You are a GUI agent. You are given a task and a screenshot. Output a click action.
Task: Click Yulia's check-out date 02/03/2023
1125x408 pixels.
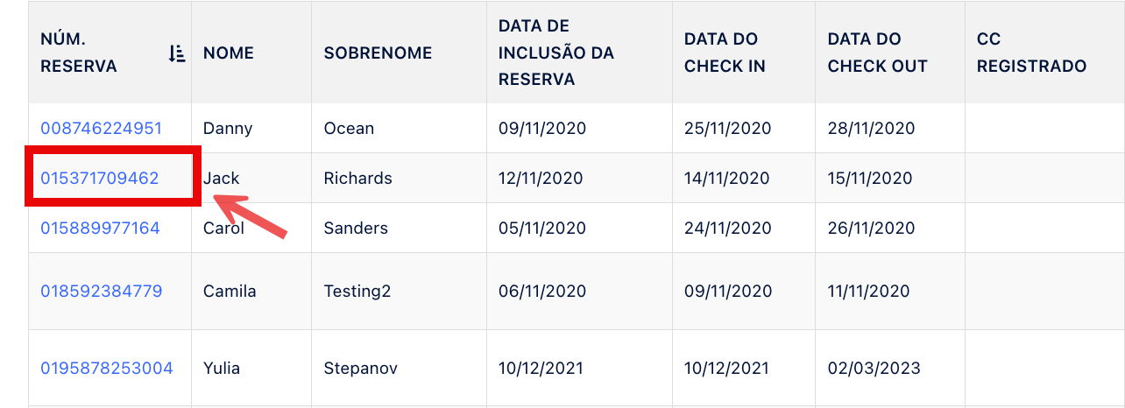pyautogui.click(x=874, y=368)
